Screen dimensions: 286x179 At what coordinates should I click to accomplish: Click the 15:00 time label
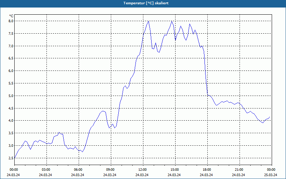click(175, 170)
